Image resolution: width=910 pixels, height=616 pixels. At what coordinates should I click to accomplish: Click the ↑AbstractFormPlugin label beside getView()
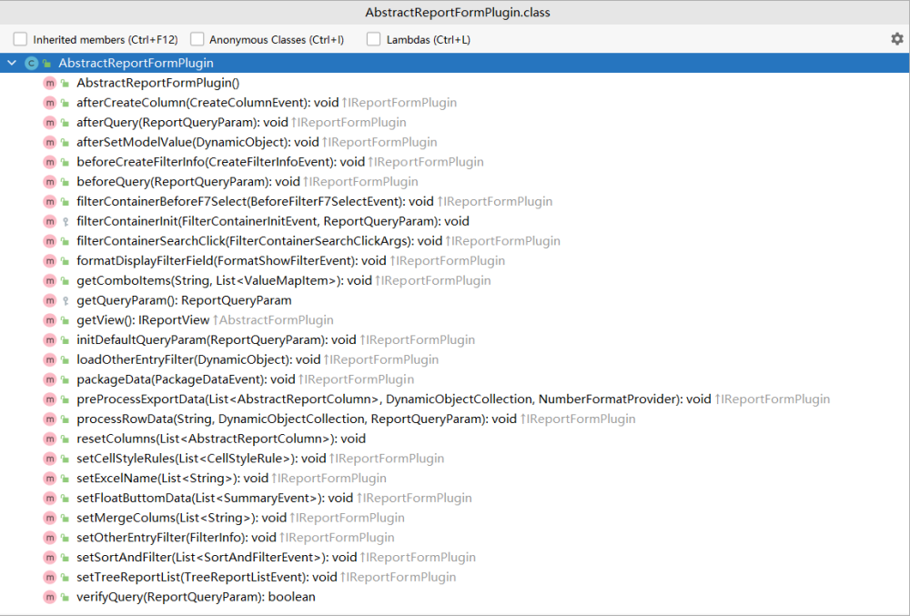(273, 320)
